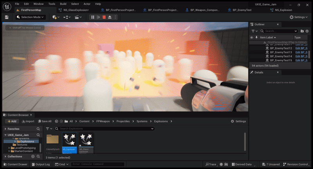Open the quick add content dropdown
The height and width of the screenshot is (169, 313).
(x=56, y=17)
